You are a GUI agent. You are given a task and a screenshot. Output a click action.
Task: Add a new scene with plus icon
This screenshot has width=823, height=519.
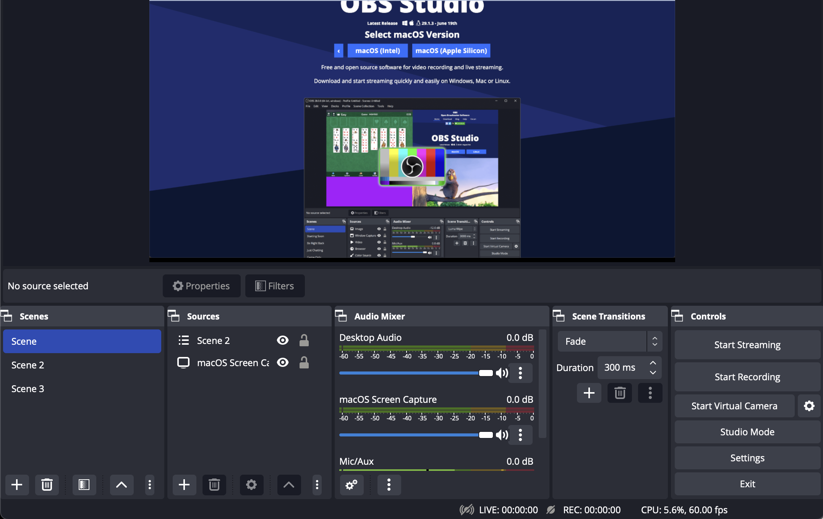click(17, 485)
